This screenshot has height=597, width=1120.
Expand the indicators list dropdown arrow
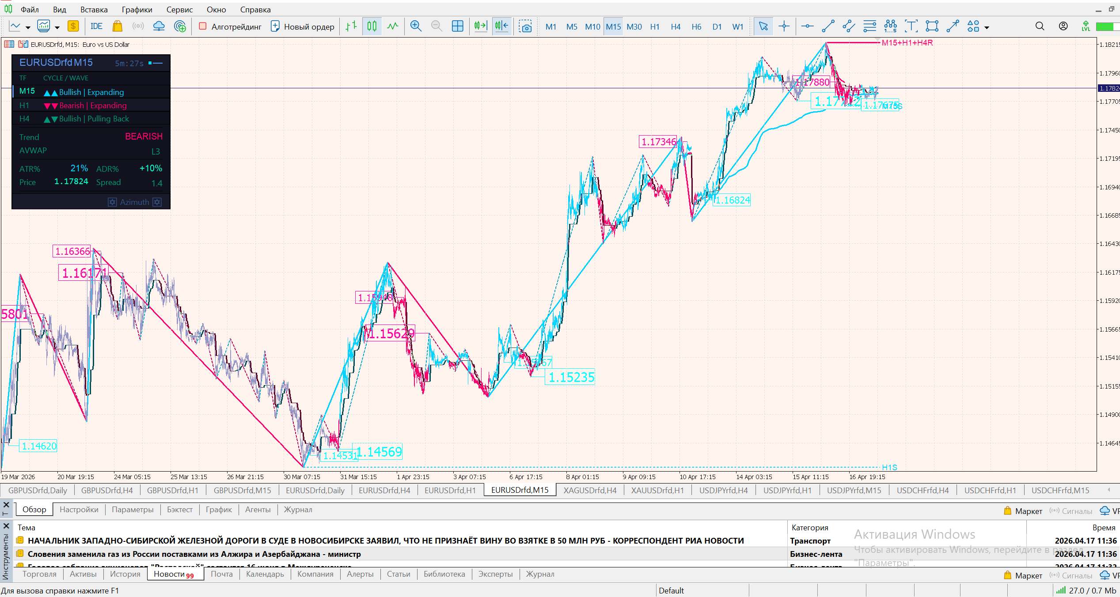click(57, 27)
